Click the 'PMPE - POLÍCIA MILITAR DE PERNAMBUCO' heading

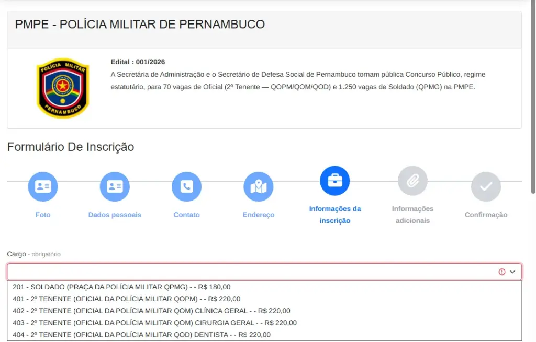140,24
